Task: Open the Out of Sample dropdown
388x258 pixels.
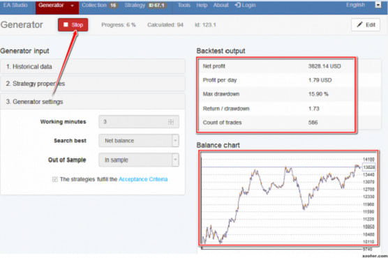Action: [x=139, y=160]
